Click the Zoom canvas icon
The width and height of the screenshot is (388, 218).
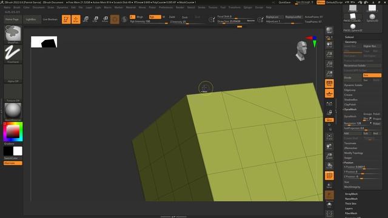click(x=329, y=54)
